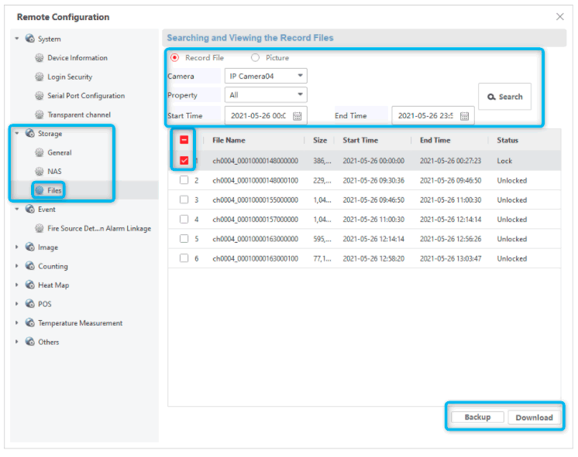Select Transparent channel in the System tree
This screenshot has height=457, width=578.
79,115
